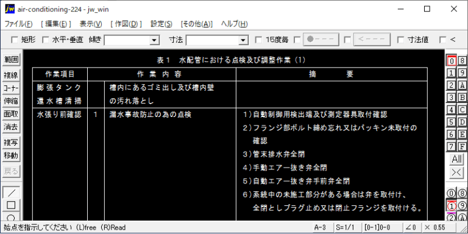Pick the 複写 copy tool
The width and height of the screenshot is (468, 234).
point(12,143)
